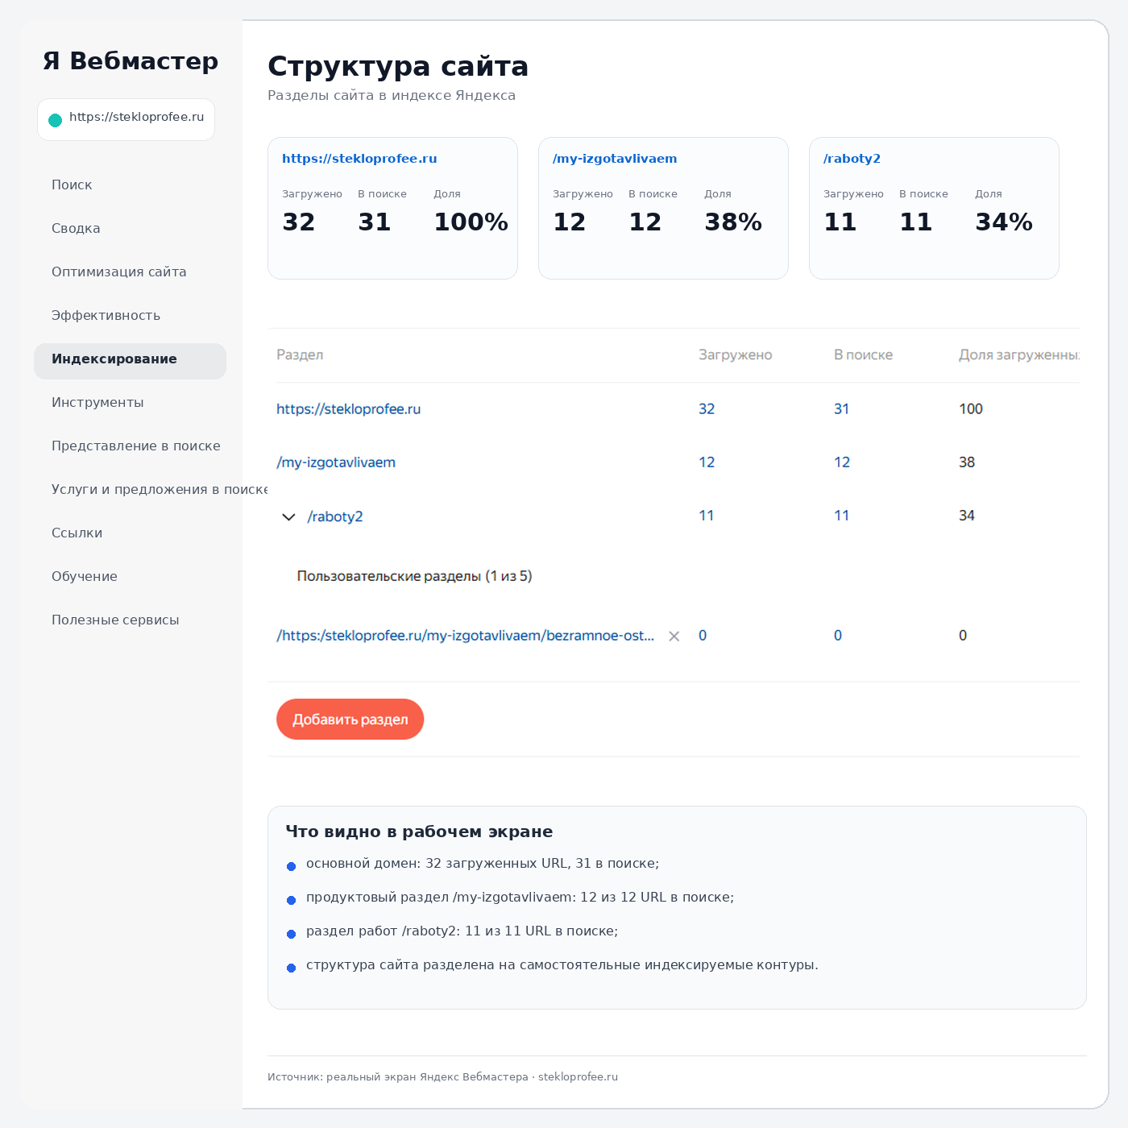The image size is (1128, 1128).
Task: Click in-search 0 in custom section row
Action: click(x=838, y=636)
